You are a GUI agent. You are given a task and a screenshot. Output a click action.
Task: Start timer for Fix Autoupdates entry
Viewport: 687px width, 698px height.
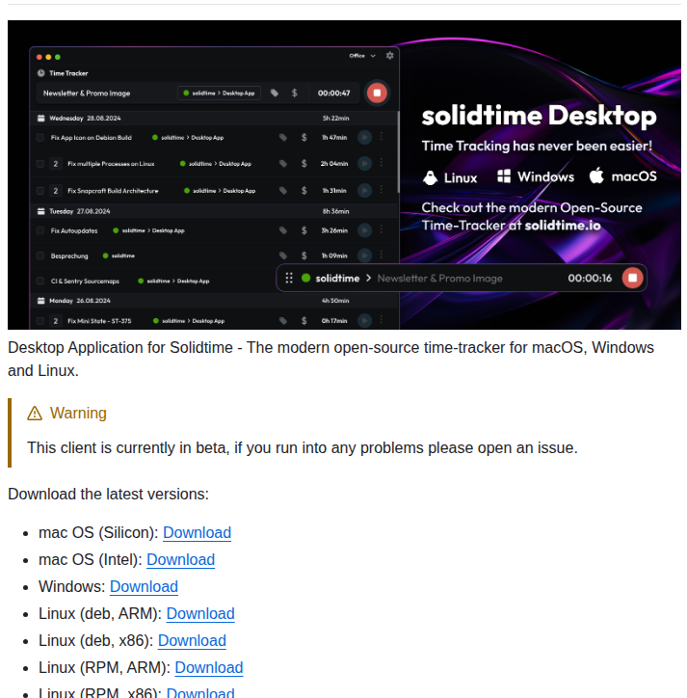click(364, 230)
